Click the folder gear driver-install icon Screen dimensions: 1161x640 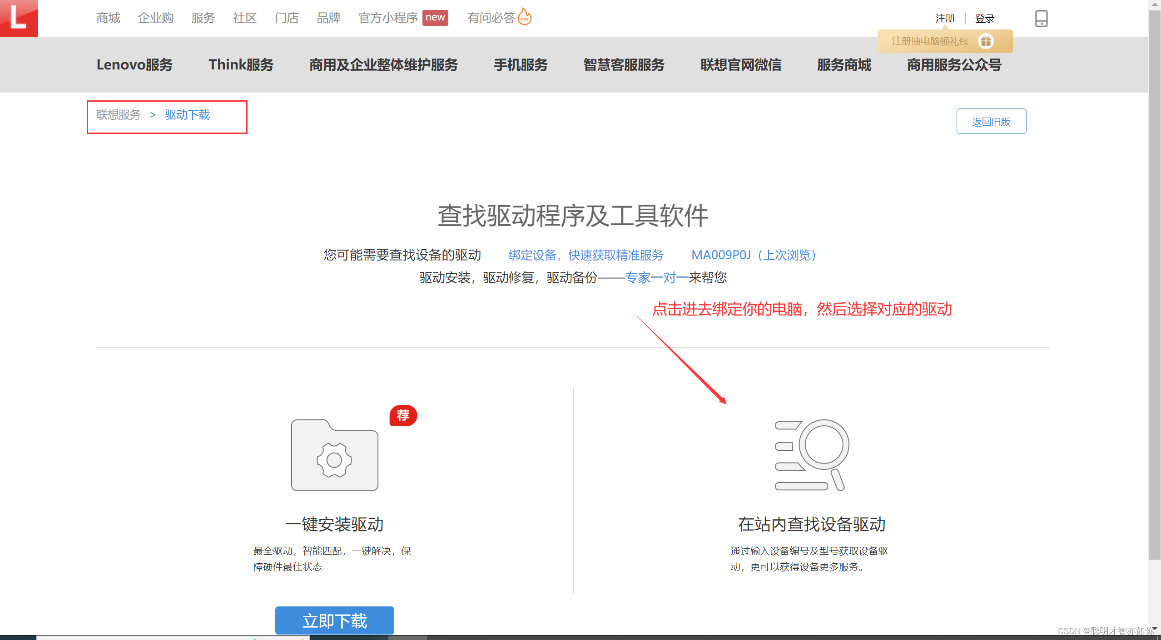[x=334, y=455]
